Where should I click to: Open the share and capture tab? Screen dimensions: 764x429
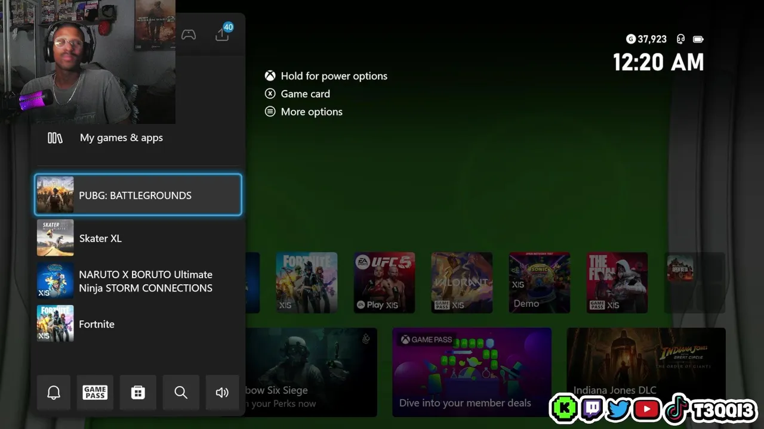pos(223,34)
